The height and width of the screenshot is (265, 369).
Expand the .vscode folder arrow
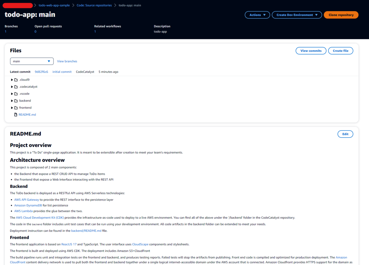pyautogui.click(x=12, y=94)
